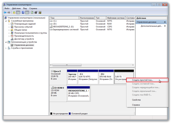
Task: Click Свойства in the context menu
Action: click(x=136, y=100)
